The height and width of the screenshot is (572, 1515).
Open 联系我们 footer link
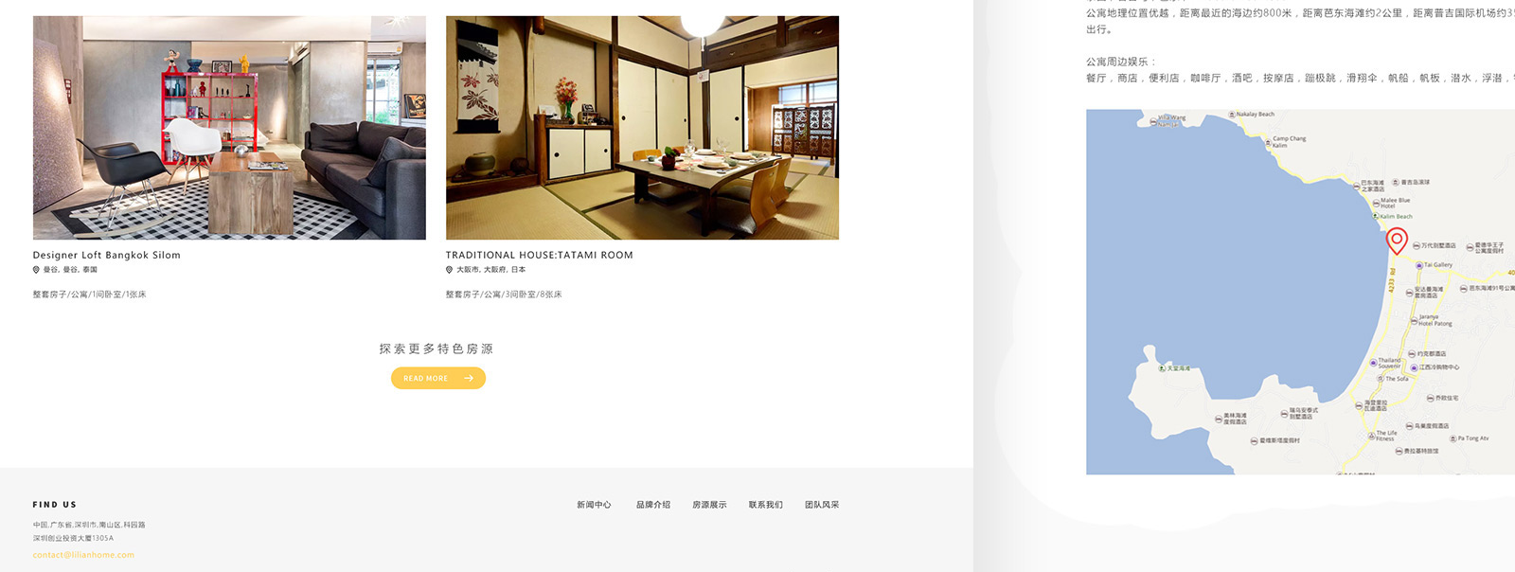click(766, 505)
